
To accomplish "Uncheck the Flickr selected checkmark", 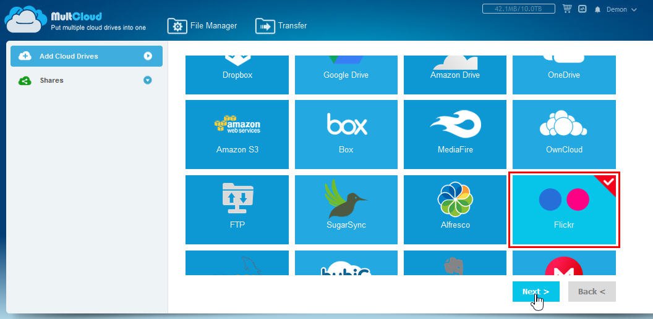I will (x=608, y=182).
